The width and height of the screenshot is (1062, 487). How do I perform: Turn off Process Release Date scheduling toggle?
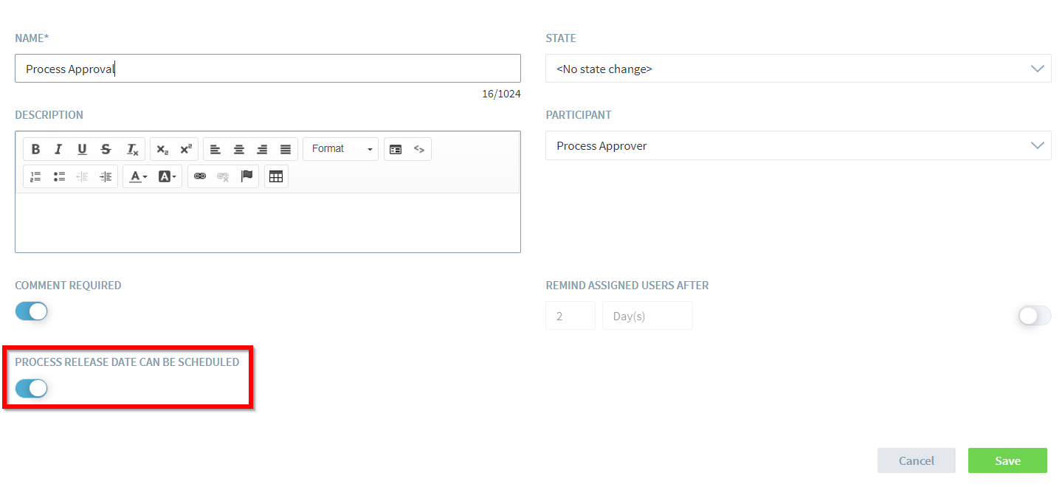(x=31, y=388)
